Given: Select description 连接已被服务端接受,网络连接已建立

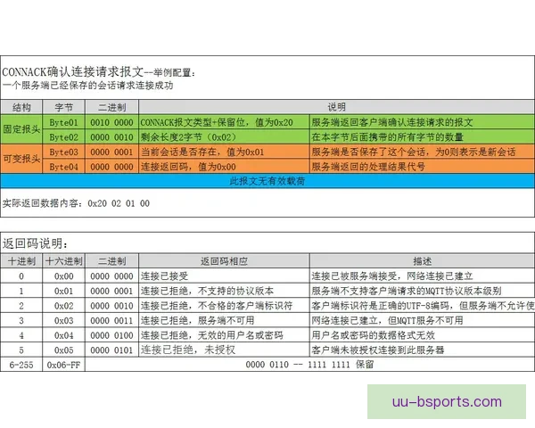Looking at the screenshot, I should click(x=423, y=276).
